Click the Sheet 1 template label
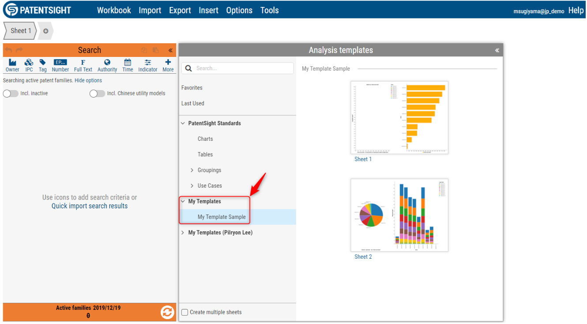587x324 pixels. tap(363, 159)
